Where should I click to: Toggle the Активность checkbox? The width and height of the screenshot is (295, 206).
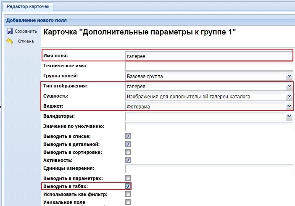[128, 160]
